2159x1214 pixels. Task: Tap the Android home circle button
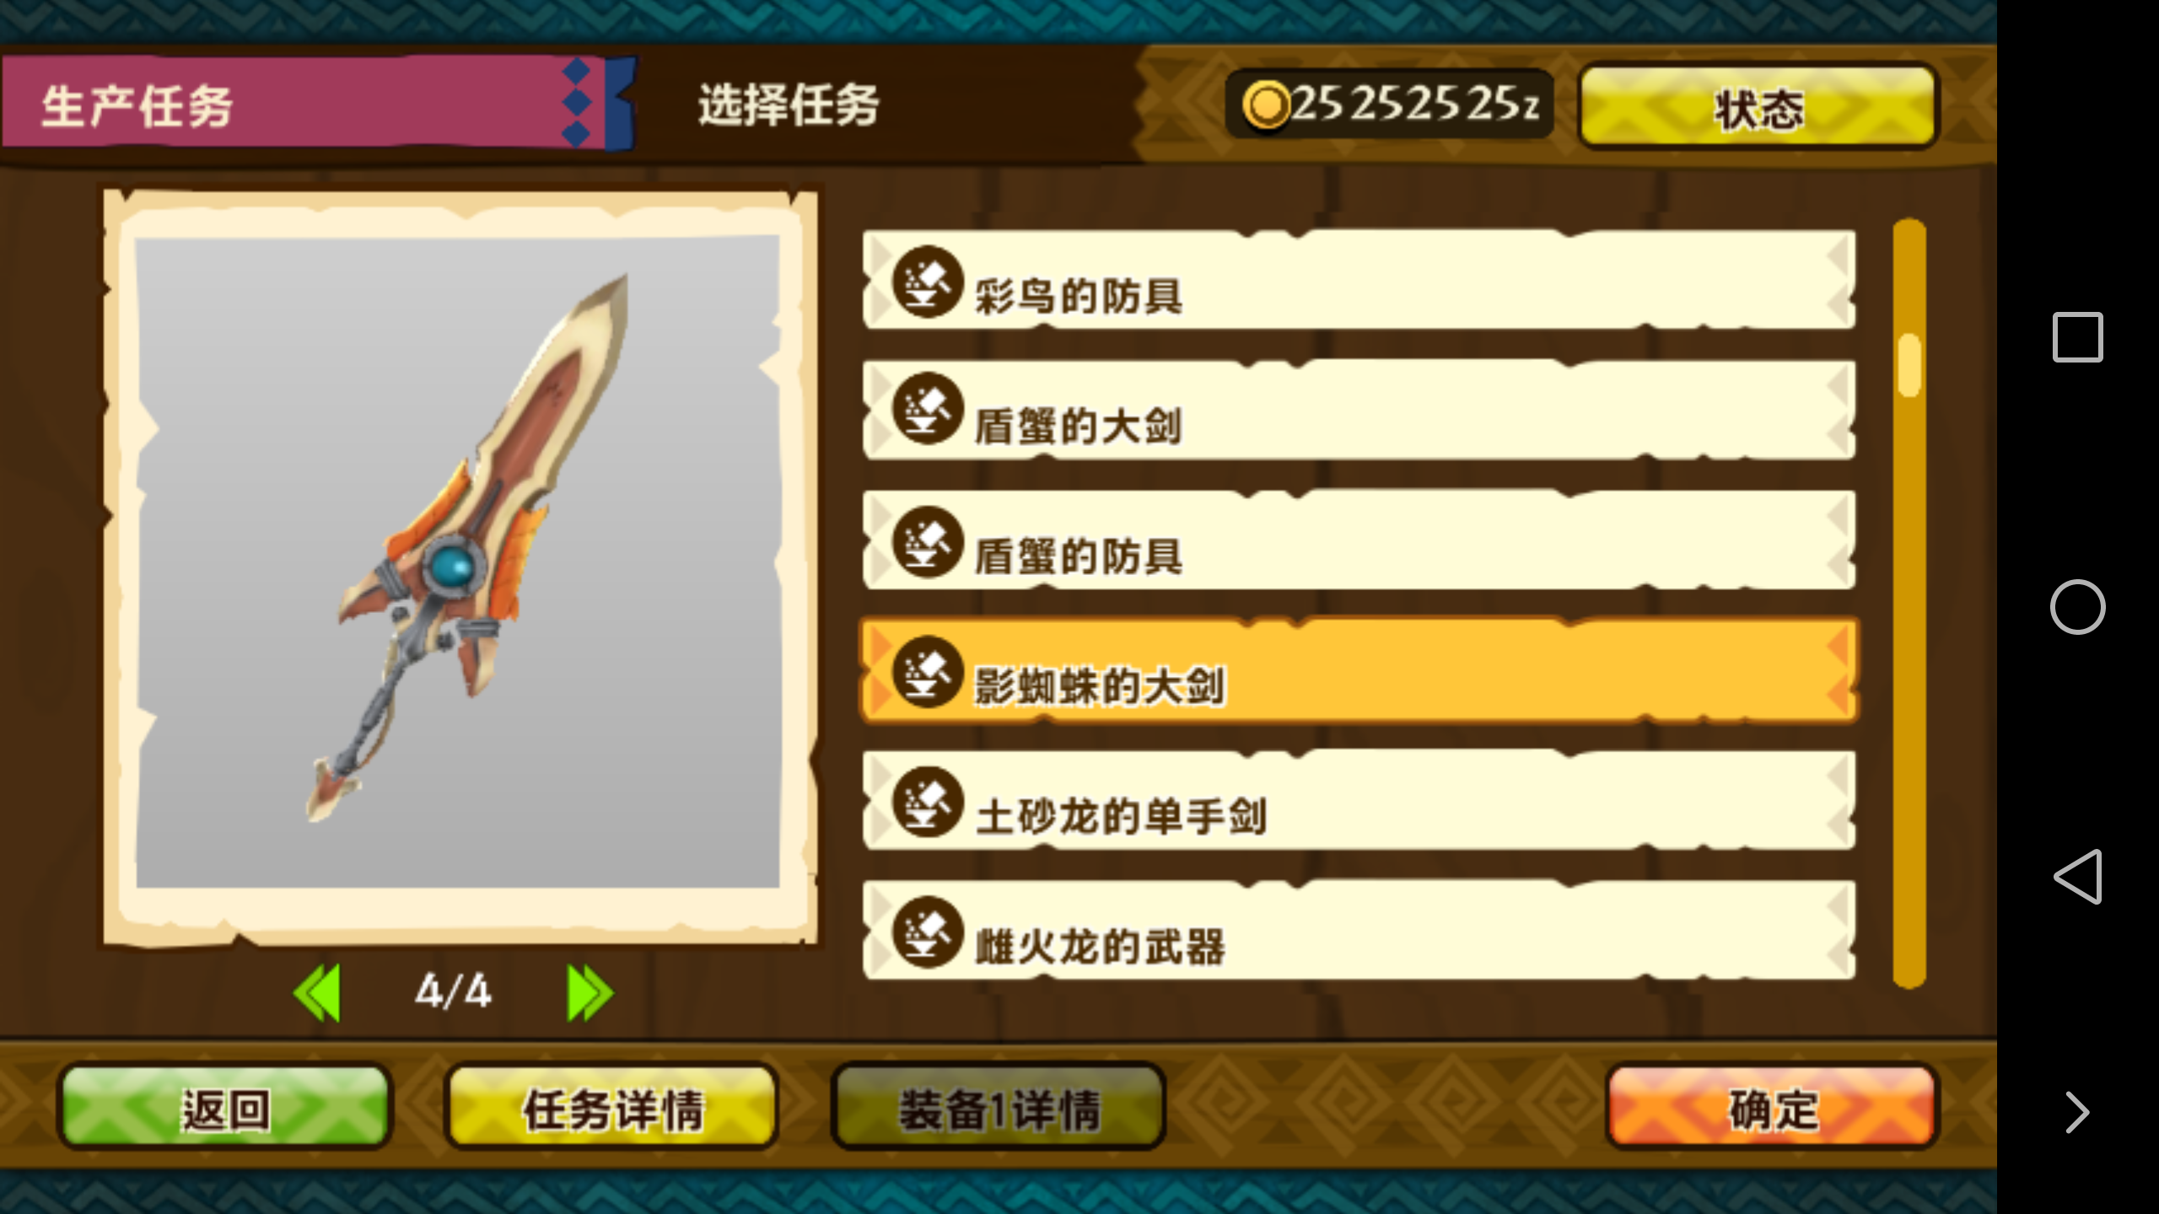(x=2077, y=607)
